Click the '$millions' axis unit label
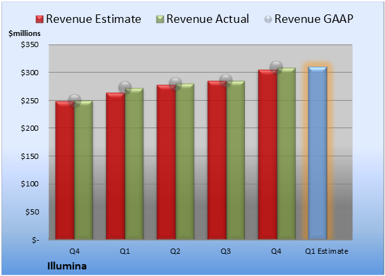The image size is (385, 276). coord(25,33)
